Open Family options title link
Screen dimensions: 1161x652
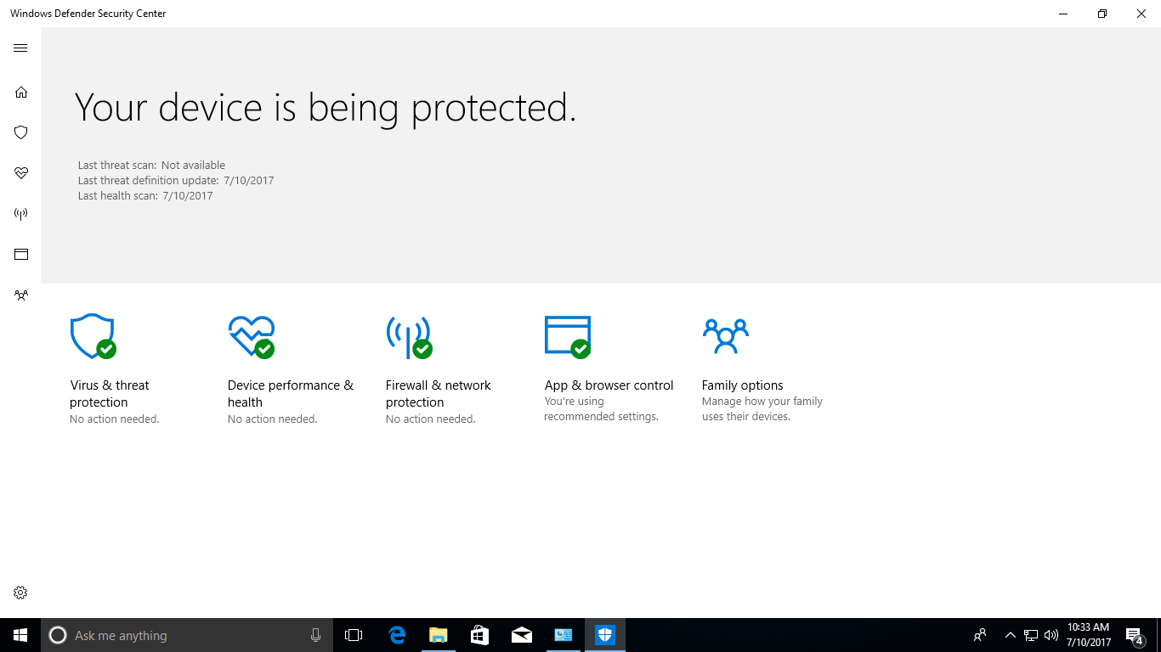tap(742, 385)
